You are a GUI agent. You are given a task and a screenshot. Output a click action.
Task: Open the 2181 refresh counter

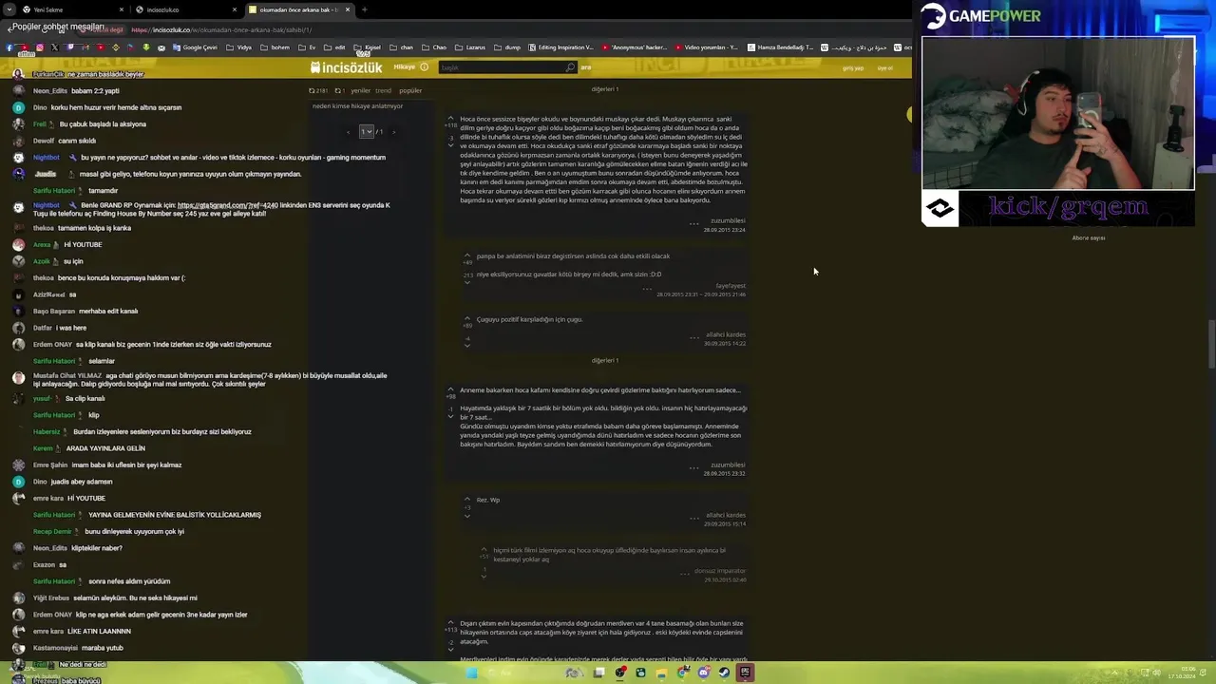pyautogui.click(x=318, y=91)
